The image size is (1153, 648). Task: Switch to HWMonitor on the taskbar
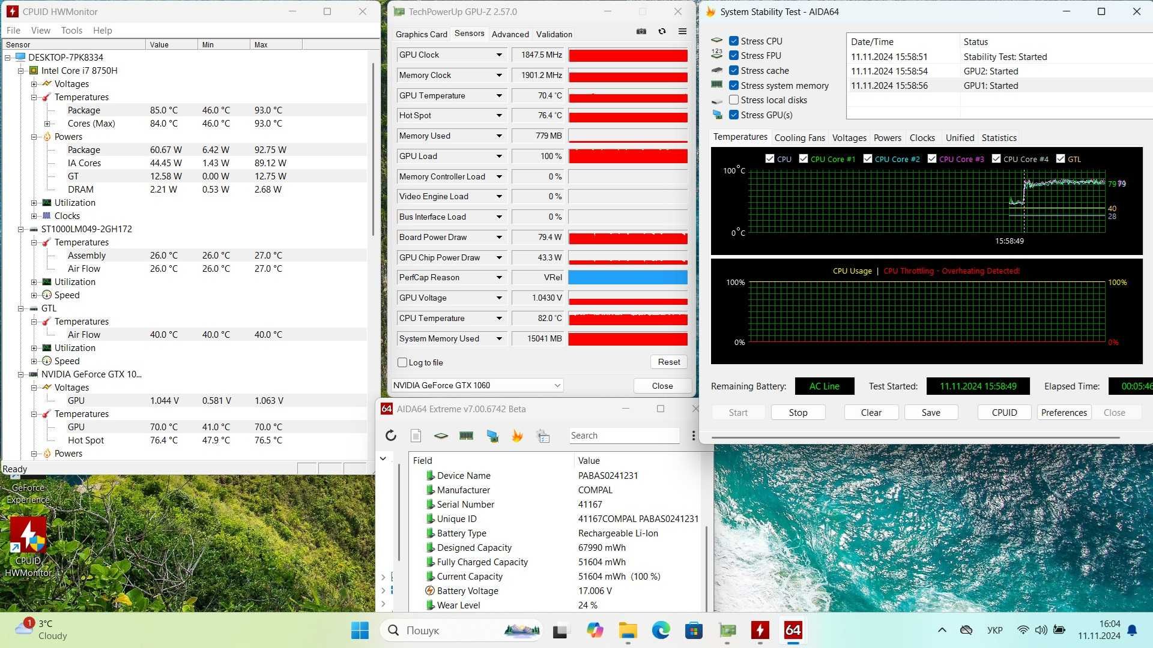tap(760, 630)
